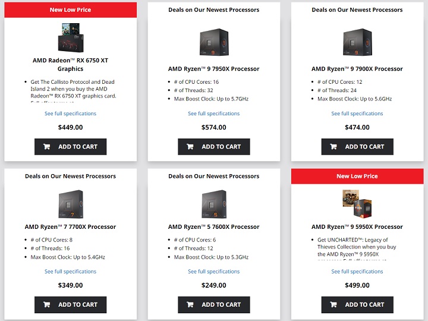The width and height of the screenshot is (428, 321).
Task: Show full specifications for Ryzen 5 7600X
Action: (214, 272)
